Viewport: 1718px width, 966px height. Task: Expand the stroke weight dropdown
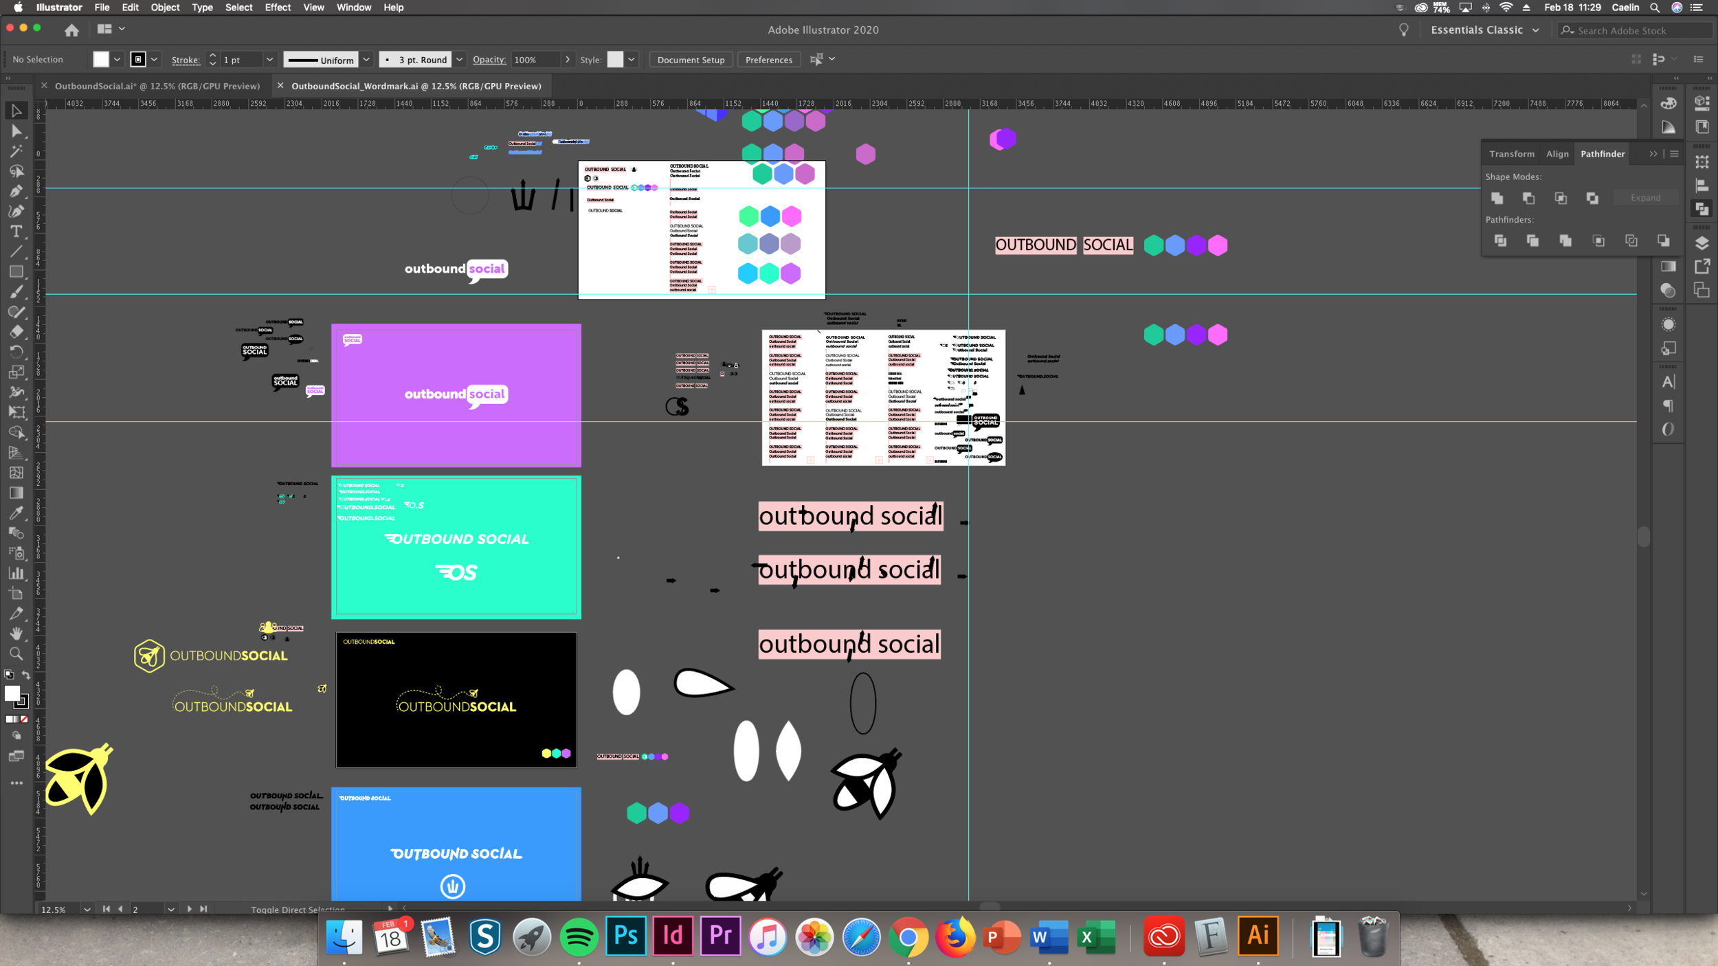(269, 60)
